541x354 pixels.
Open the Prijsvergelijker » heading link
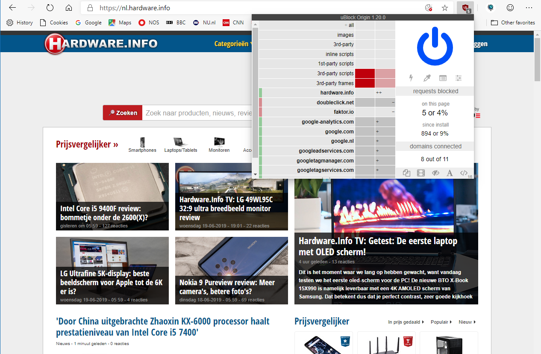click(87, 144)
